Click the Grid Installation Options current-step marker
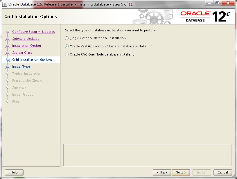237x179 pixels. coord(8,60)
